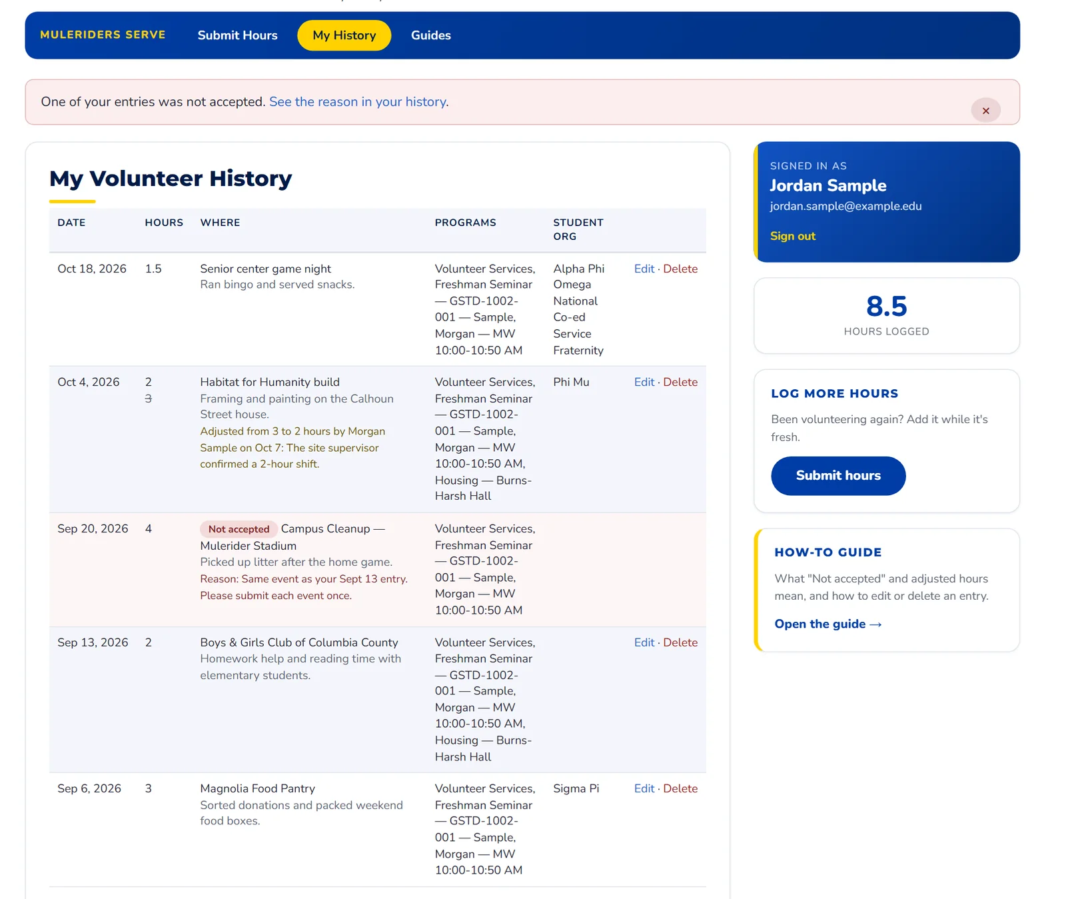
Task: Click the Reason: Same event explanation text
Action: [x=304, y=587]
